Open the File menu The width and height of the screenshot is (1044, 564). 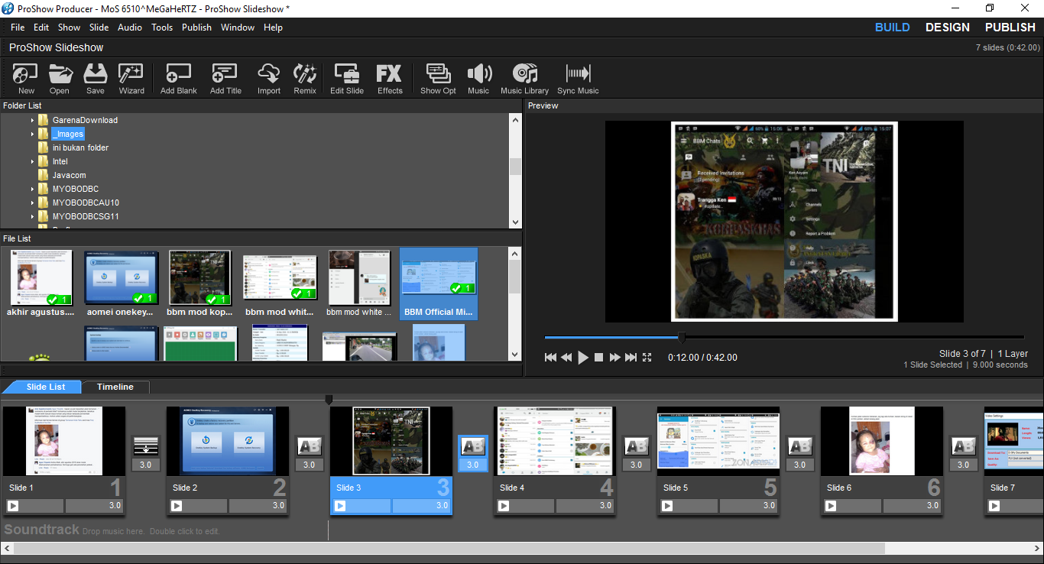(x=18, y=28)
